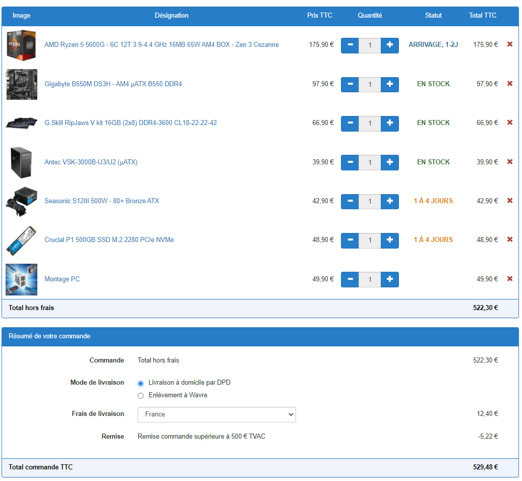Click the Gigabyte B550M quantity field
Screen dimensions: 522x481
[370, 84]
